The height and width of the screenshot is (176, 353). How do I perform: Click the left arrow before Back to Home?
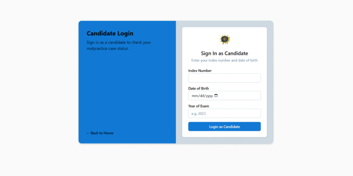pos(88,133)
